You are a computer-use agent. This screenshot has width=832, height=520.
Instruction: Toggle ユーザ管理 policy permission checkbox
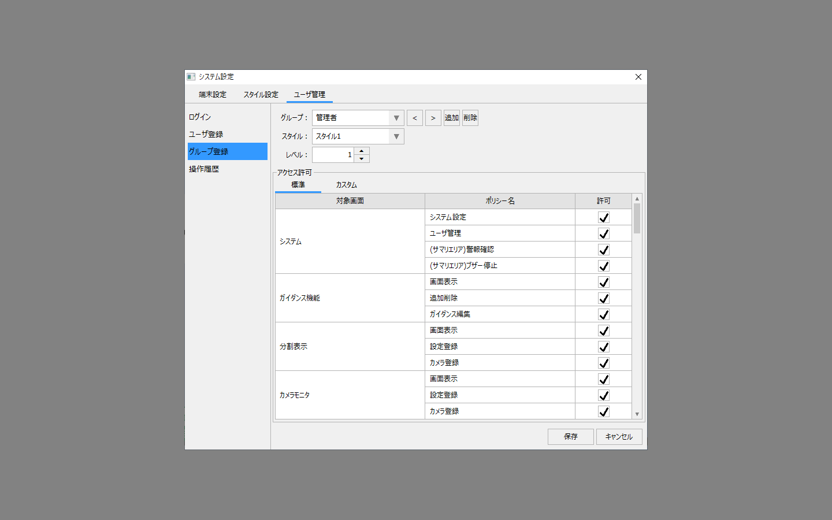click(604, 233)
